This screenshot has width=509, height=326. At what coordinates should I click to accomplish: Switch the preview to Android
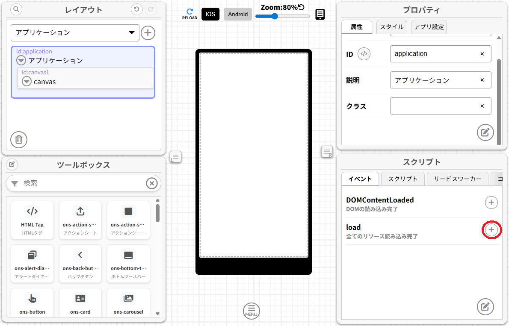238,14
